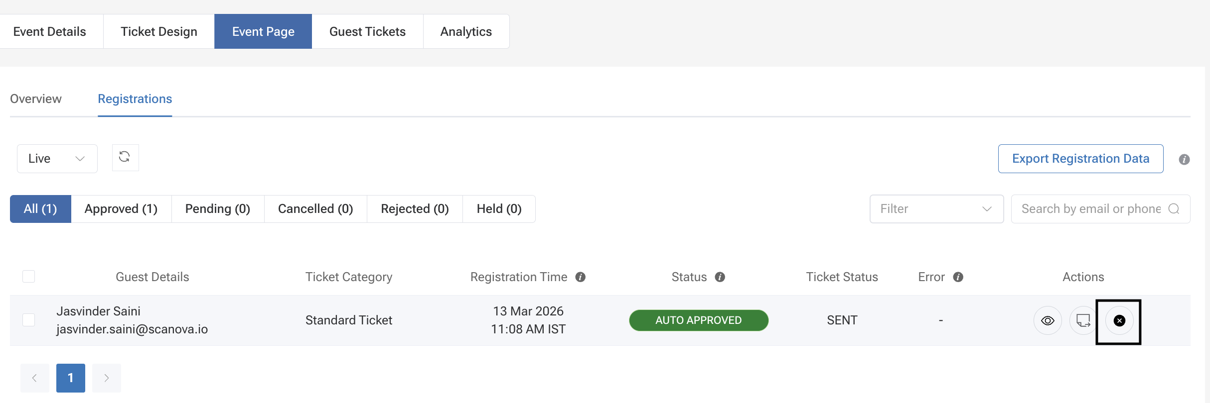Click the resend ticket icon for Jasvinder Saini
The width and height of the screenshot is (1210, 403).
pos(1083,320)
